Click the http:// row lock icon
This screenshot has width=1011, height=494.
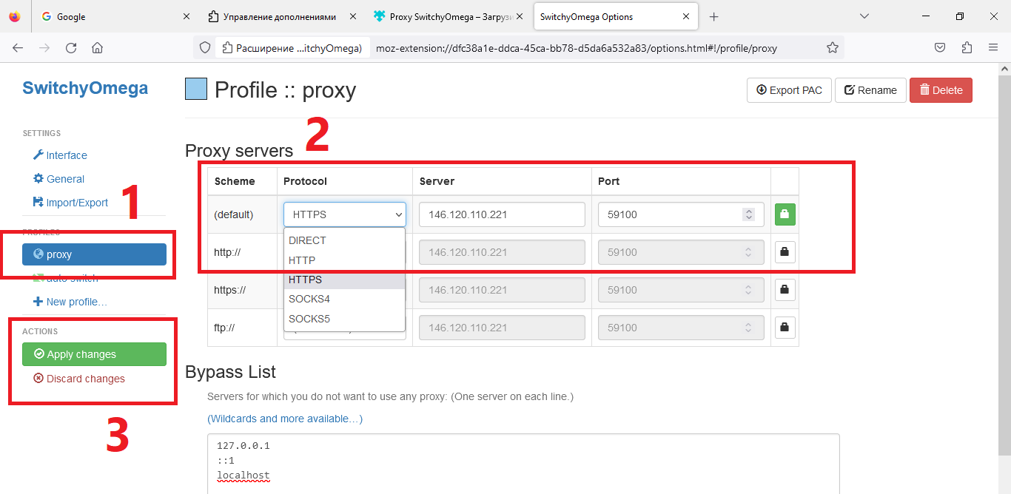click(785, 252)
